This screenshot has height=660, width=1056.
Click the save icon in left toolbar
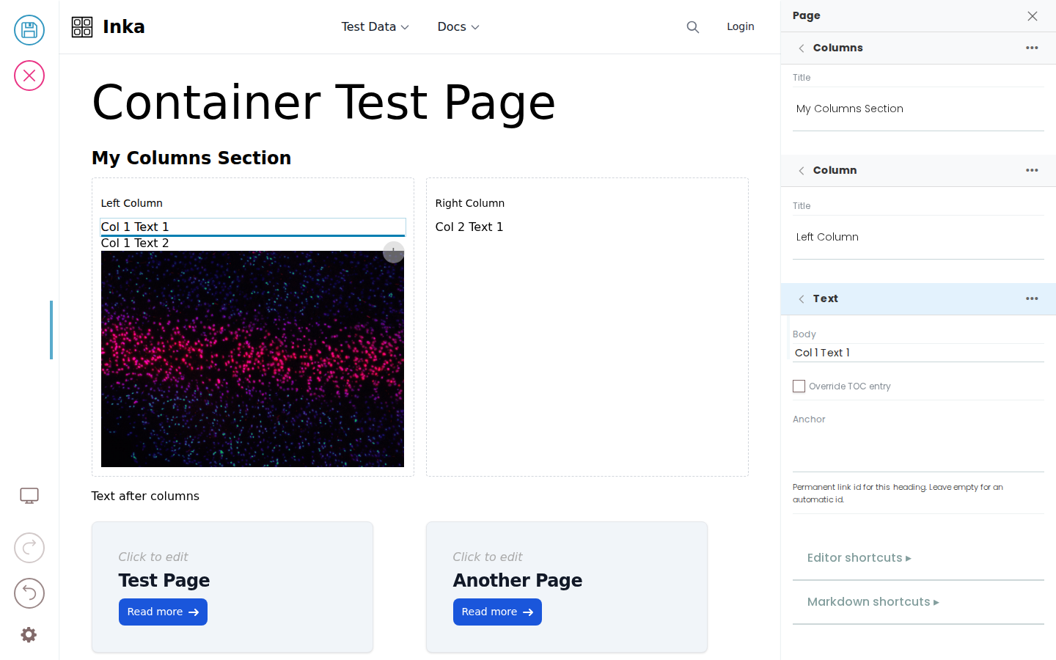(x=29, y=30)
